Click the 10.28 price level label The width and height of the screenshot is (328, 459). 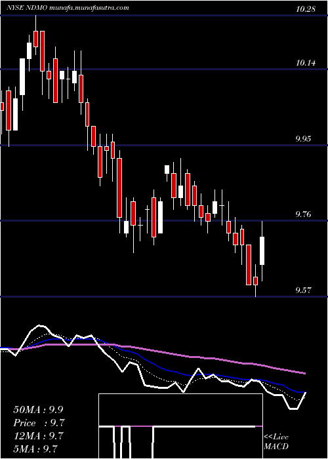point(306,9)
